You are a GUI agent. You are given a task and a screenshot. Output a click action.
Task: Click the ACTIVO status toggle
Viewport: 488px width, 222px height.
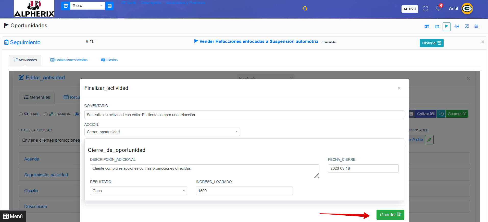pos(410,9)
